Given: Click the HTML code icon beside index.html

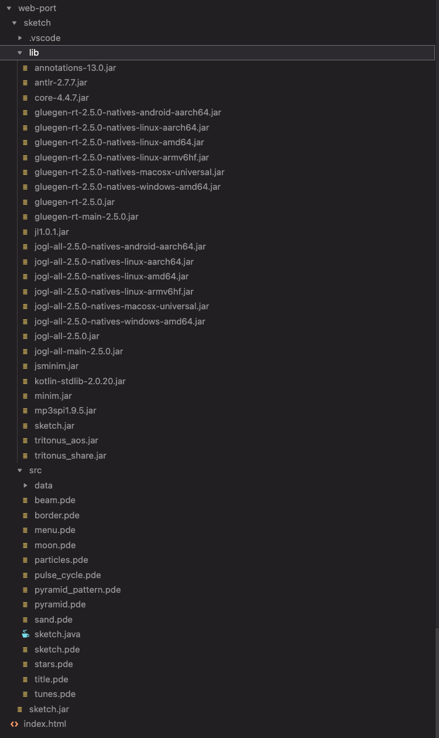Looking at the screenshot, I should click(x=14, y=724).
